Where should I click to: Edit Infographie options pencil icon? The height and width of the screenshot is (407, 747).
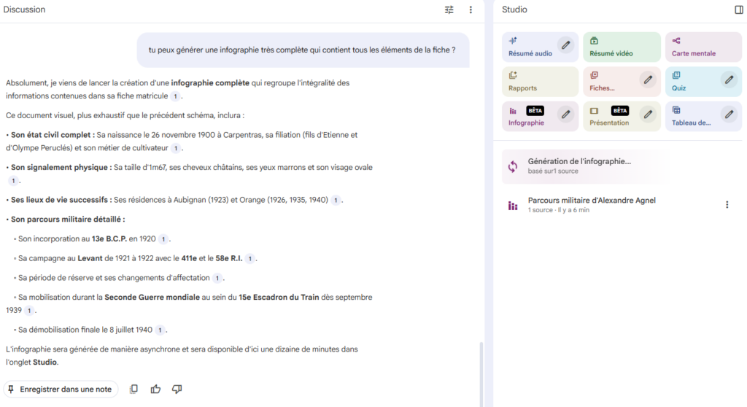[x=565, y=115]
